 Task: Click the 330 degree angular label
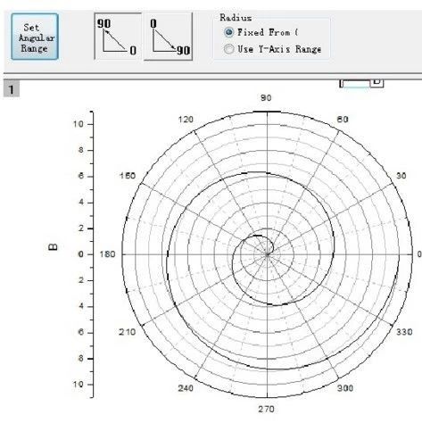coord(404,332)
